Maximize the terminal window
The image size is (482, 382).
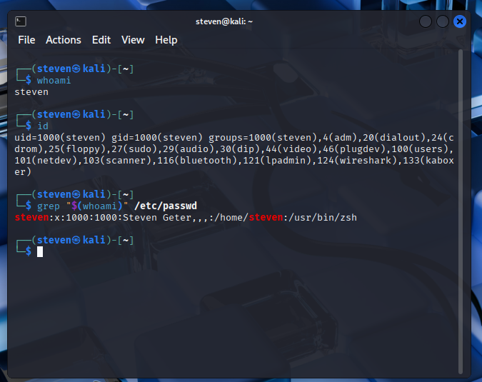pyautogui.click(x=443, y=21)
